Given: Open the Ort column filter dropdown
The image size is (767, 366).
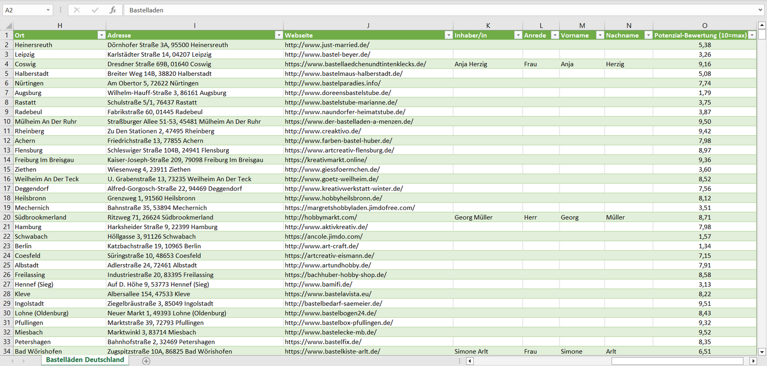Looking at the screenshot, I should click(x=101, y=35).
